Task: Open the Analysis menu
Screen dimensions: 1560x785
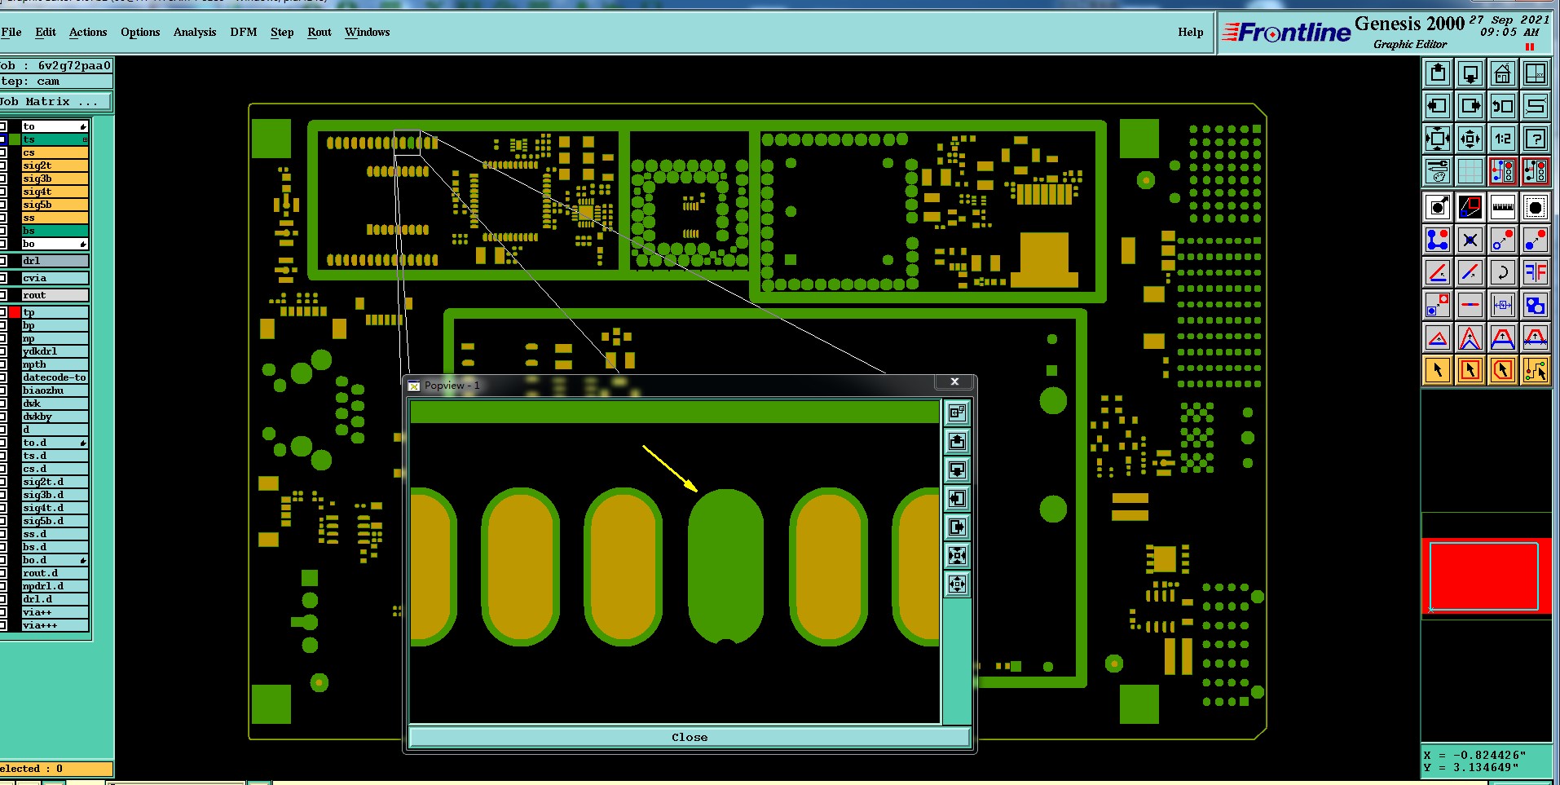Action: [195, 32]
